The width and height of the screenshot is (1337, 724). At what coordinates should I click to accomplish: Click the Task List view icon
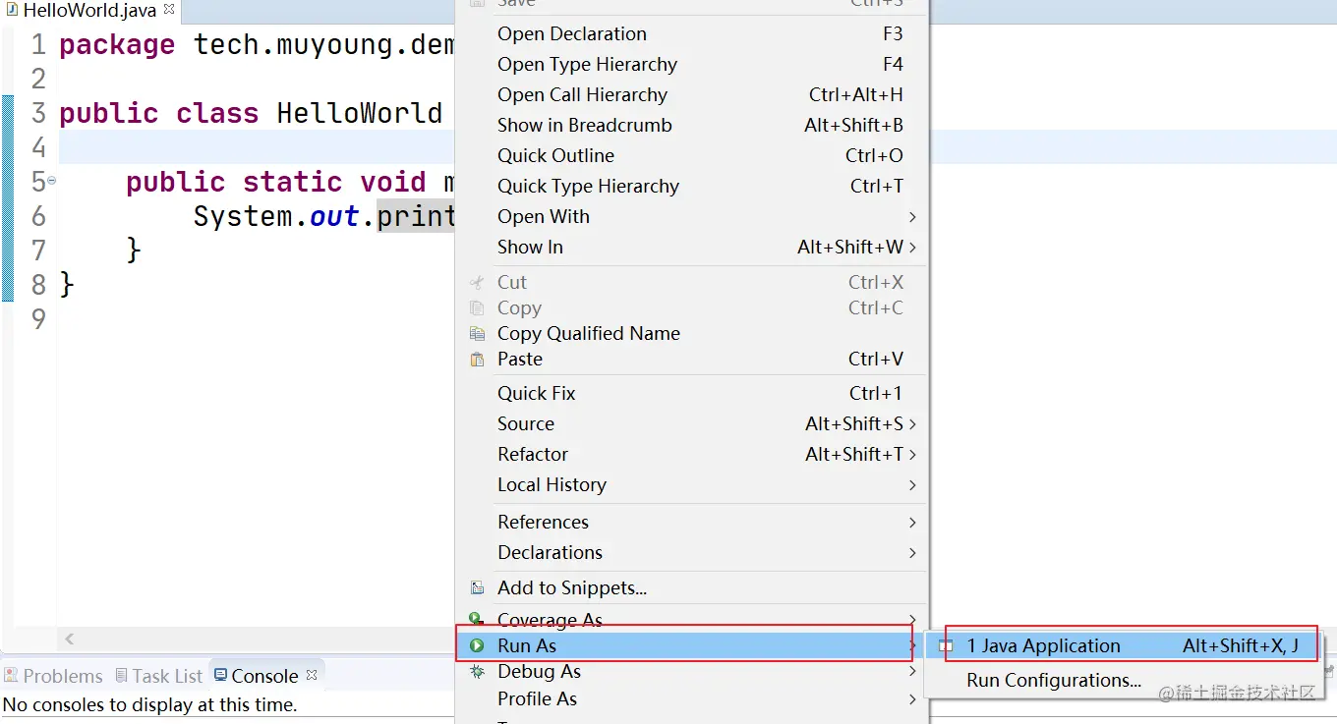122,676
